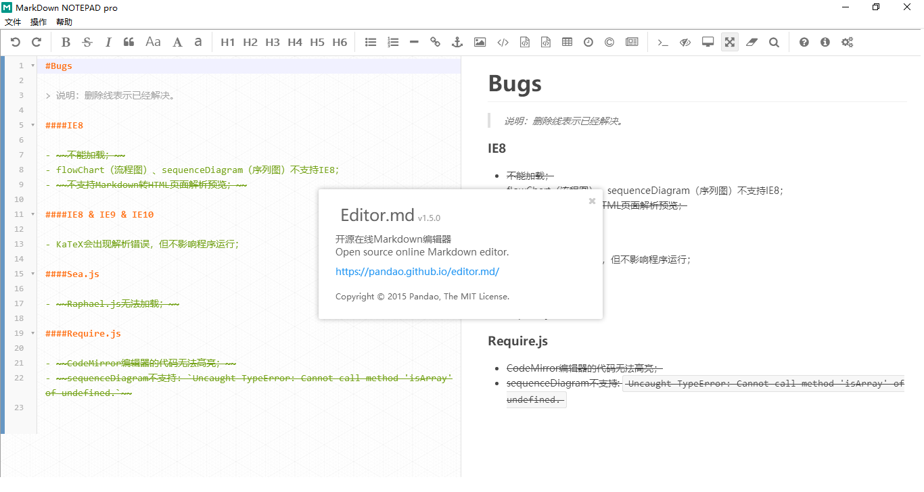The width and height of the screenshot is (924, 492).
Task: Open about info with the i icon
Action: point(825,42)
